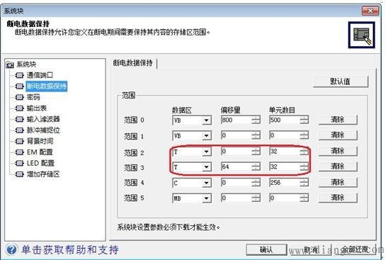This screenshot has height=260, width=388.
Task: Clear 范围 5 with its 清除 button
Action: point(338,198)
